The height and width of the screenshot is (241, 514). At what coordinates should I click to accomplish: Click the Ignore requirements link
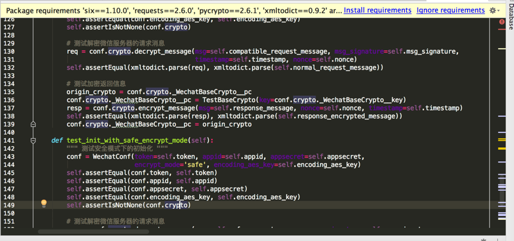coord(450,10)
